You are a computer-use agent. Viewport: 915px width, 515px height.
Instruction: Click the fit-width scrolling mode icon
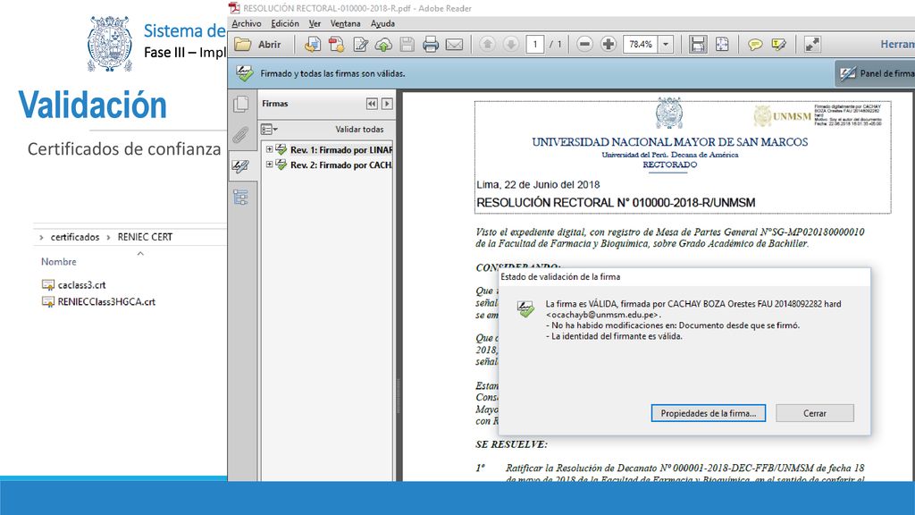coord(697,45)
